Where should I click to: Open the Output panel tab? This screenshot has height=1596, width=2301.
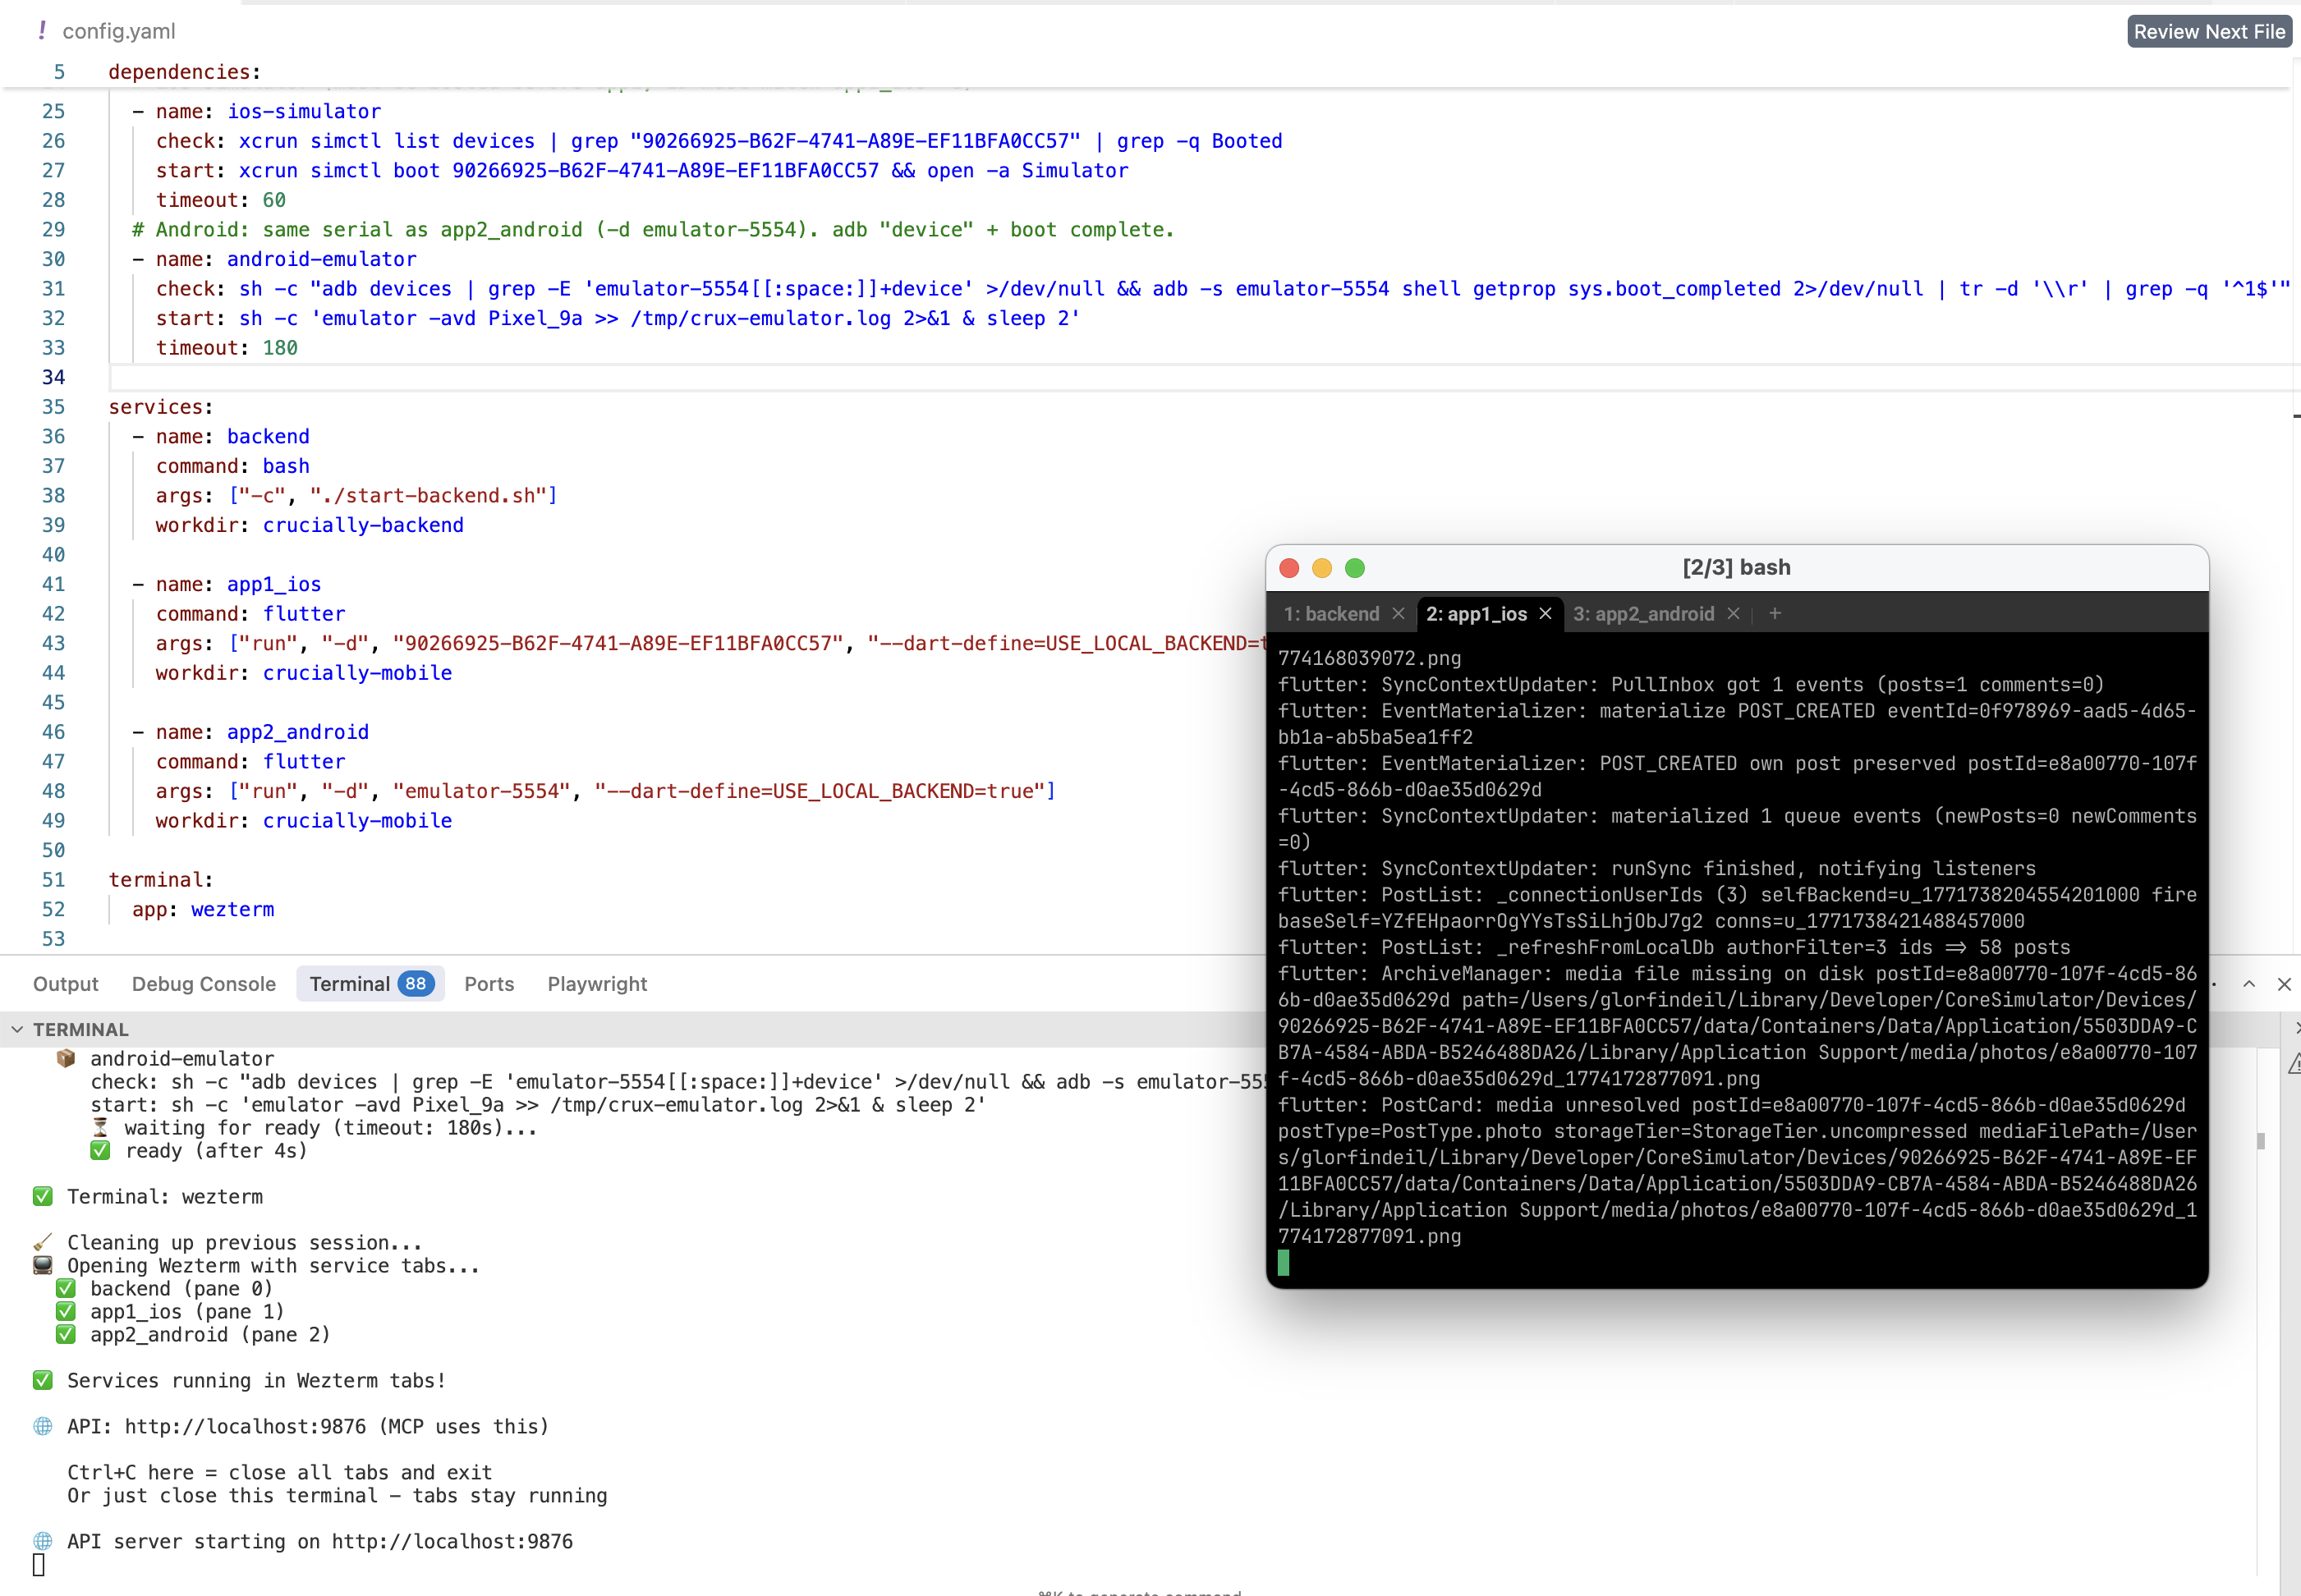pyautogui.click(x=65, y=984)
